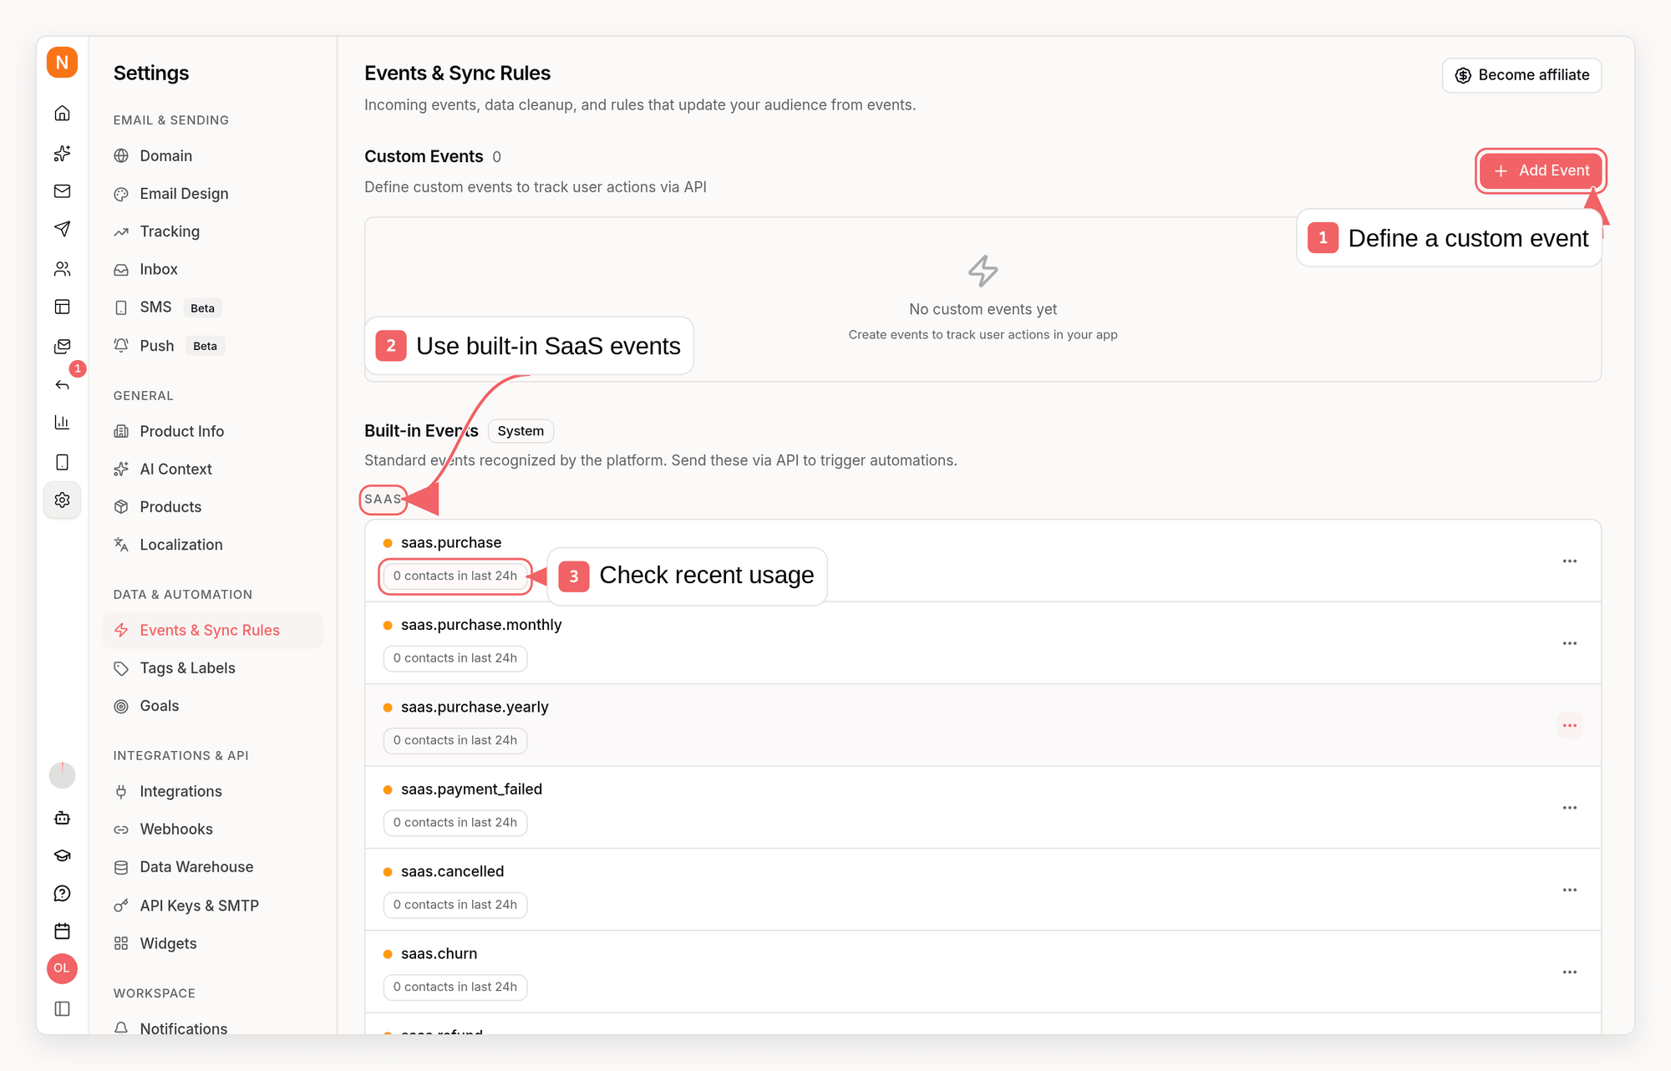Open Tracking settings page

click(212, 231)
